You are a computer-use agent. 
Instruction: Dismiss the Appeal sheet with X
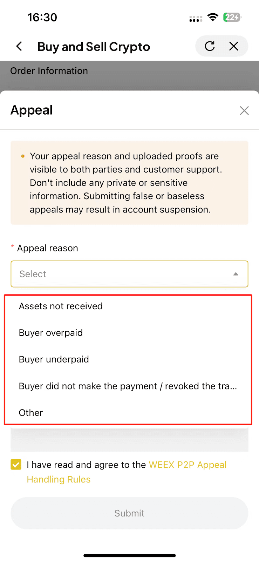click(x=244, y=111)
